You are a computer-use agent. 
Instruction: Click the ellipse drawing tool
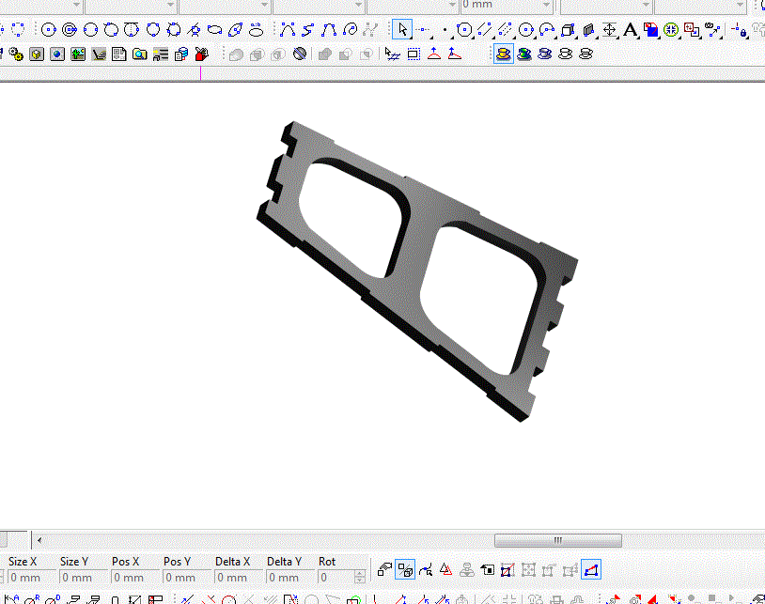click(215, 30)
